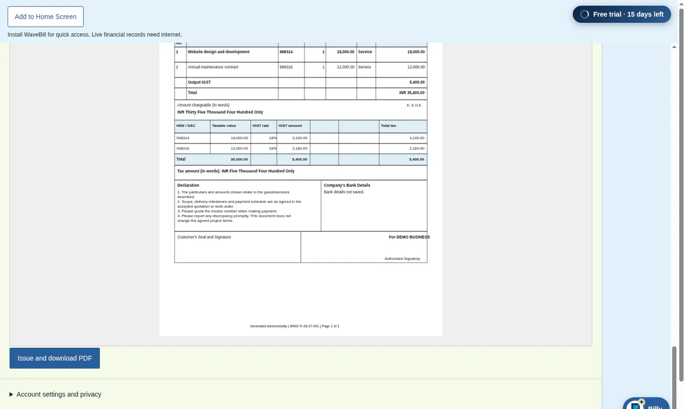Click 'Amount chargeable (in words)' label
Image resolution: width=685 pixels, height=409 pixels.
(x=203, y=105)
